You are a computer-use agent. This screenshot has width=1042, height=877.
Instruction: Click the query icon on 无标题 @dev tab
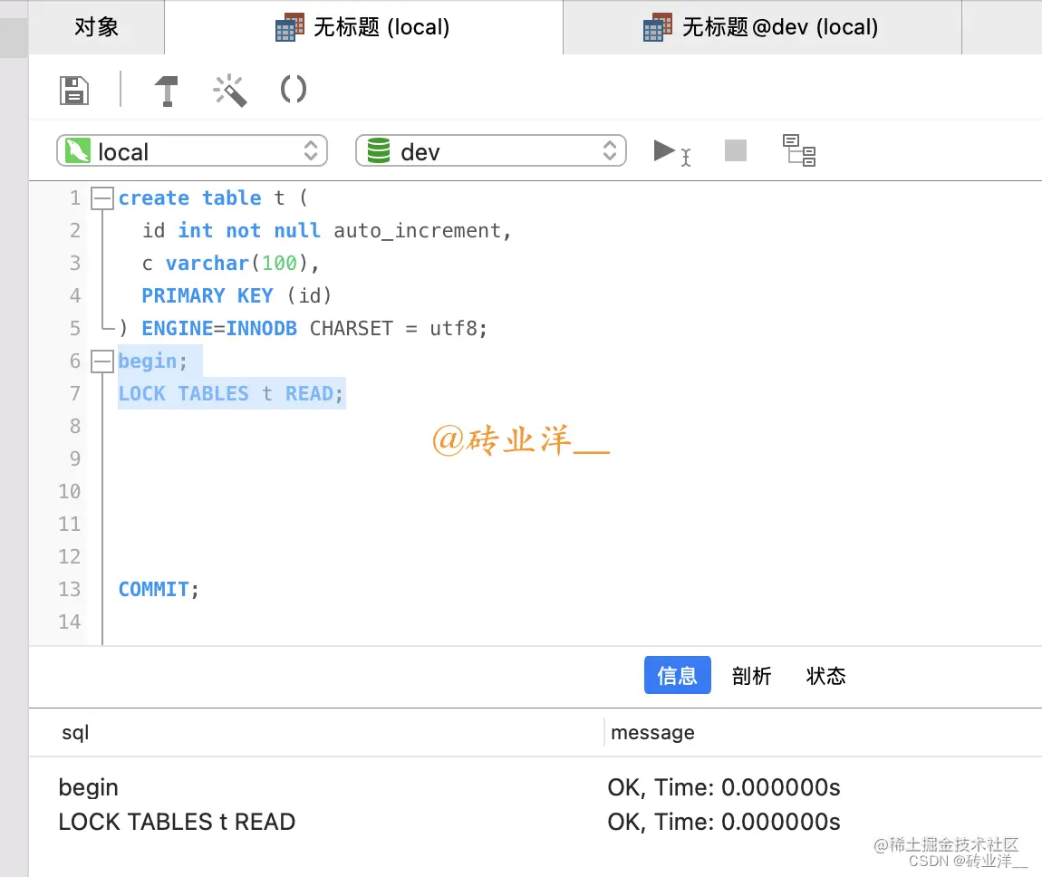coord(658,27)
